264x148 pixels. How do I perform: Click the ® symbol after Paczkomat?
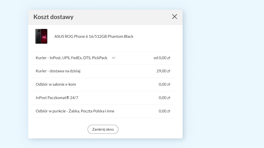point(68,98)
